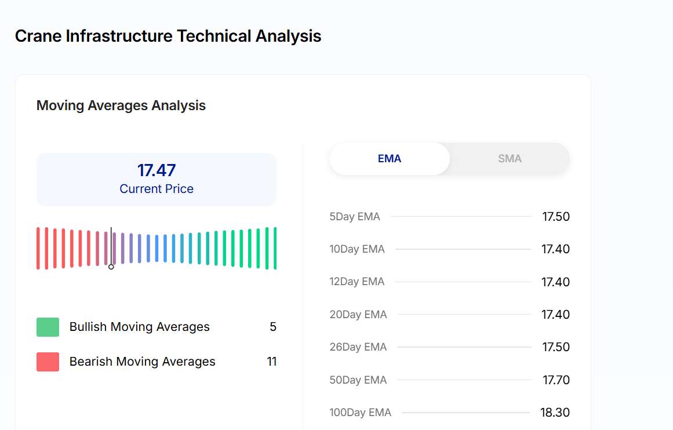
Task: Select the 5Day EMA label
Action: [355, 217]
